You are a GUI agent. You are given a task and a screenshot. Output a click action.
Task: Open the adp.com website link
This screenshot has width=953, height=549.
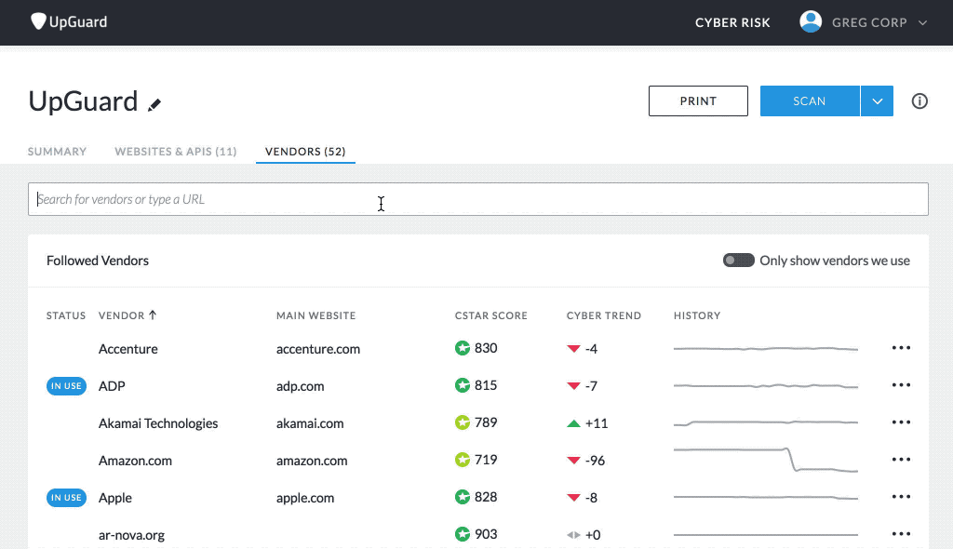[301, 386]
